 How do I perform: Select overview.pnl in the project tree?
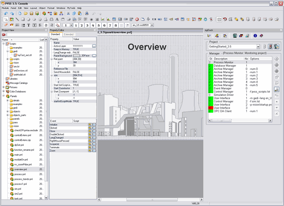tap(22, 169)
